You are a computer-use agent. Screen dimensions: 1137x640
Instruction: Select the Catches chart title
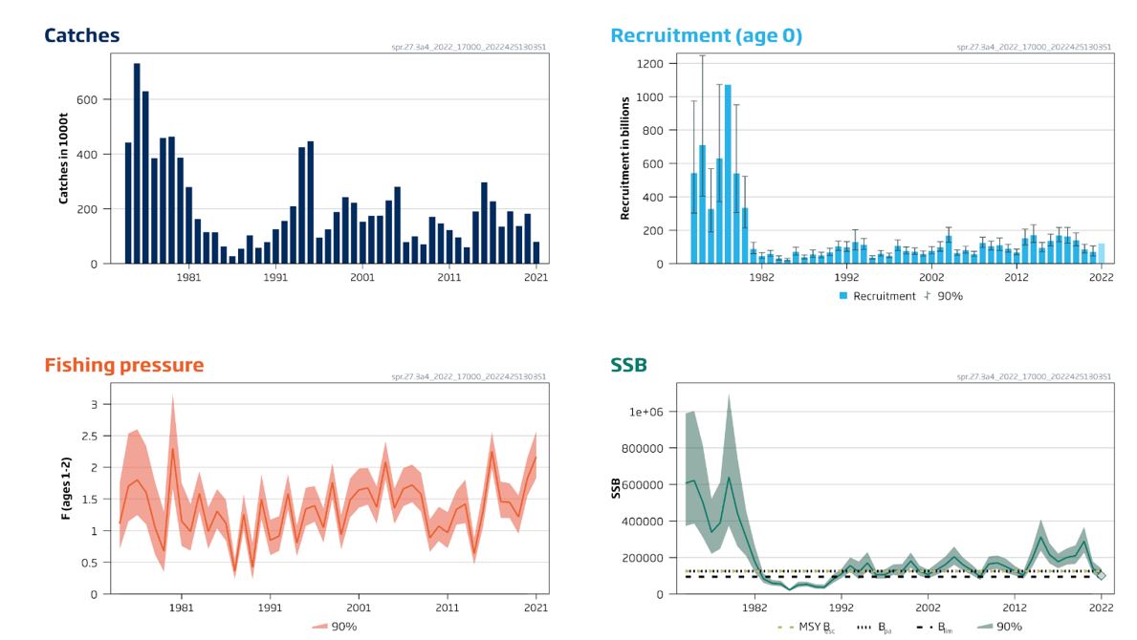click(x=82, y=35)
